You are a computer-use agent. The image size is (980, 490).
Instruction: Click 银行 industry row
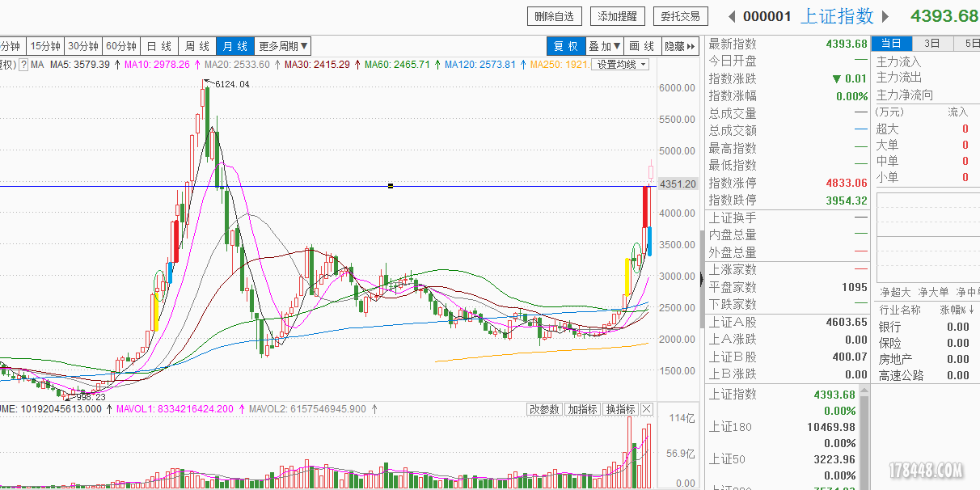[926, 327]
